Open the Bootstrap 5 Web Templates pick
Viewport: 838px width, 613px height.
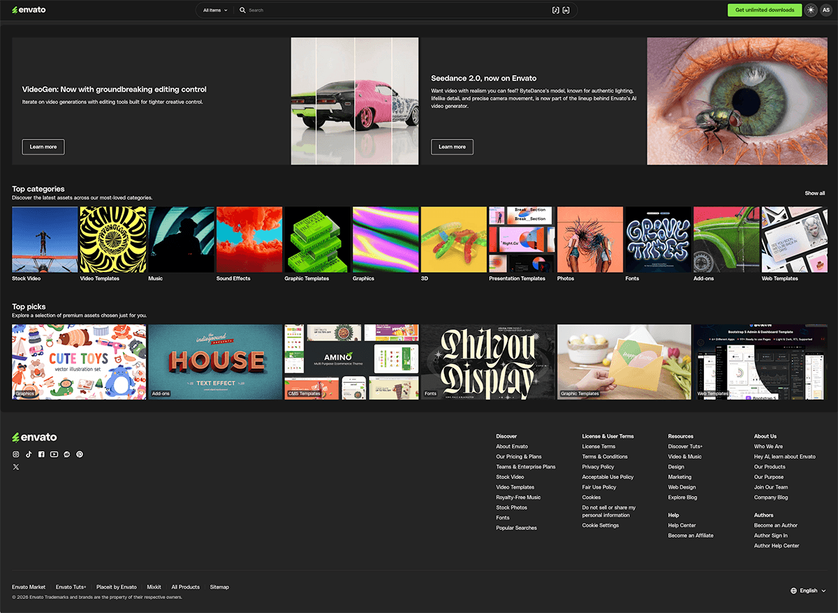point(760,362)
